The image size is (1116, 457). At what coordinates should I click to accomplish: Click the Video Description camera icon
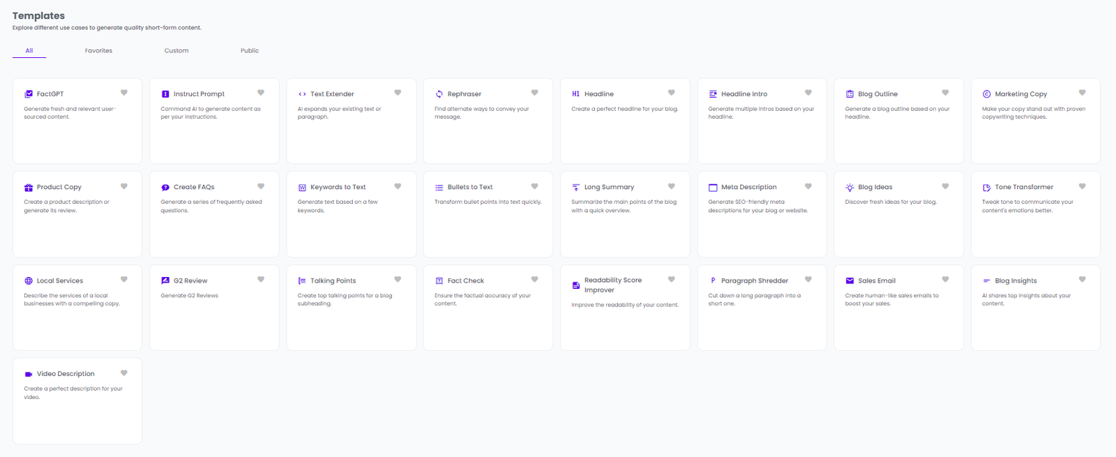[29, 375]
